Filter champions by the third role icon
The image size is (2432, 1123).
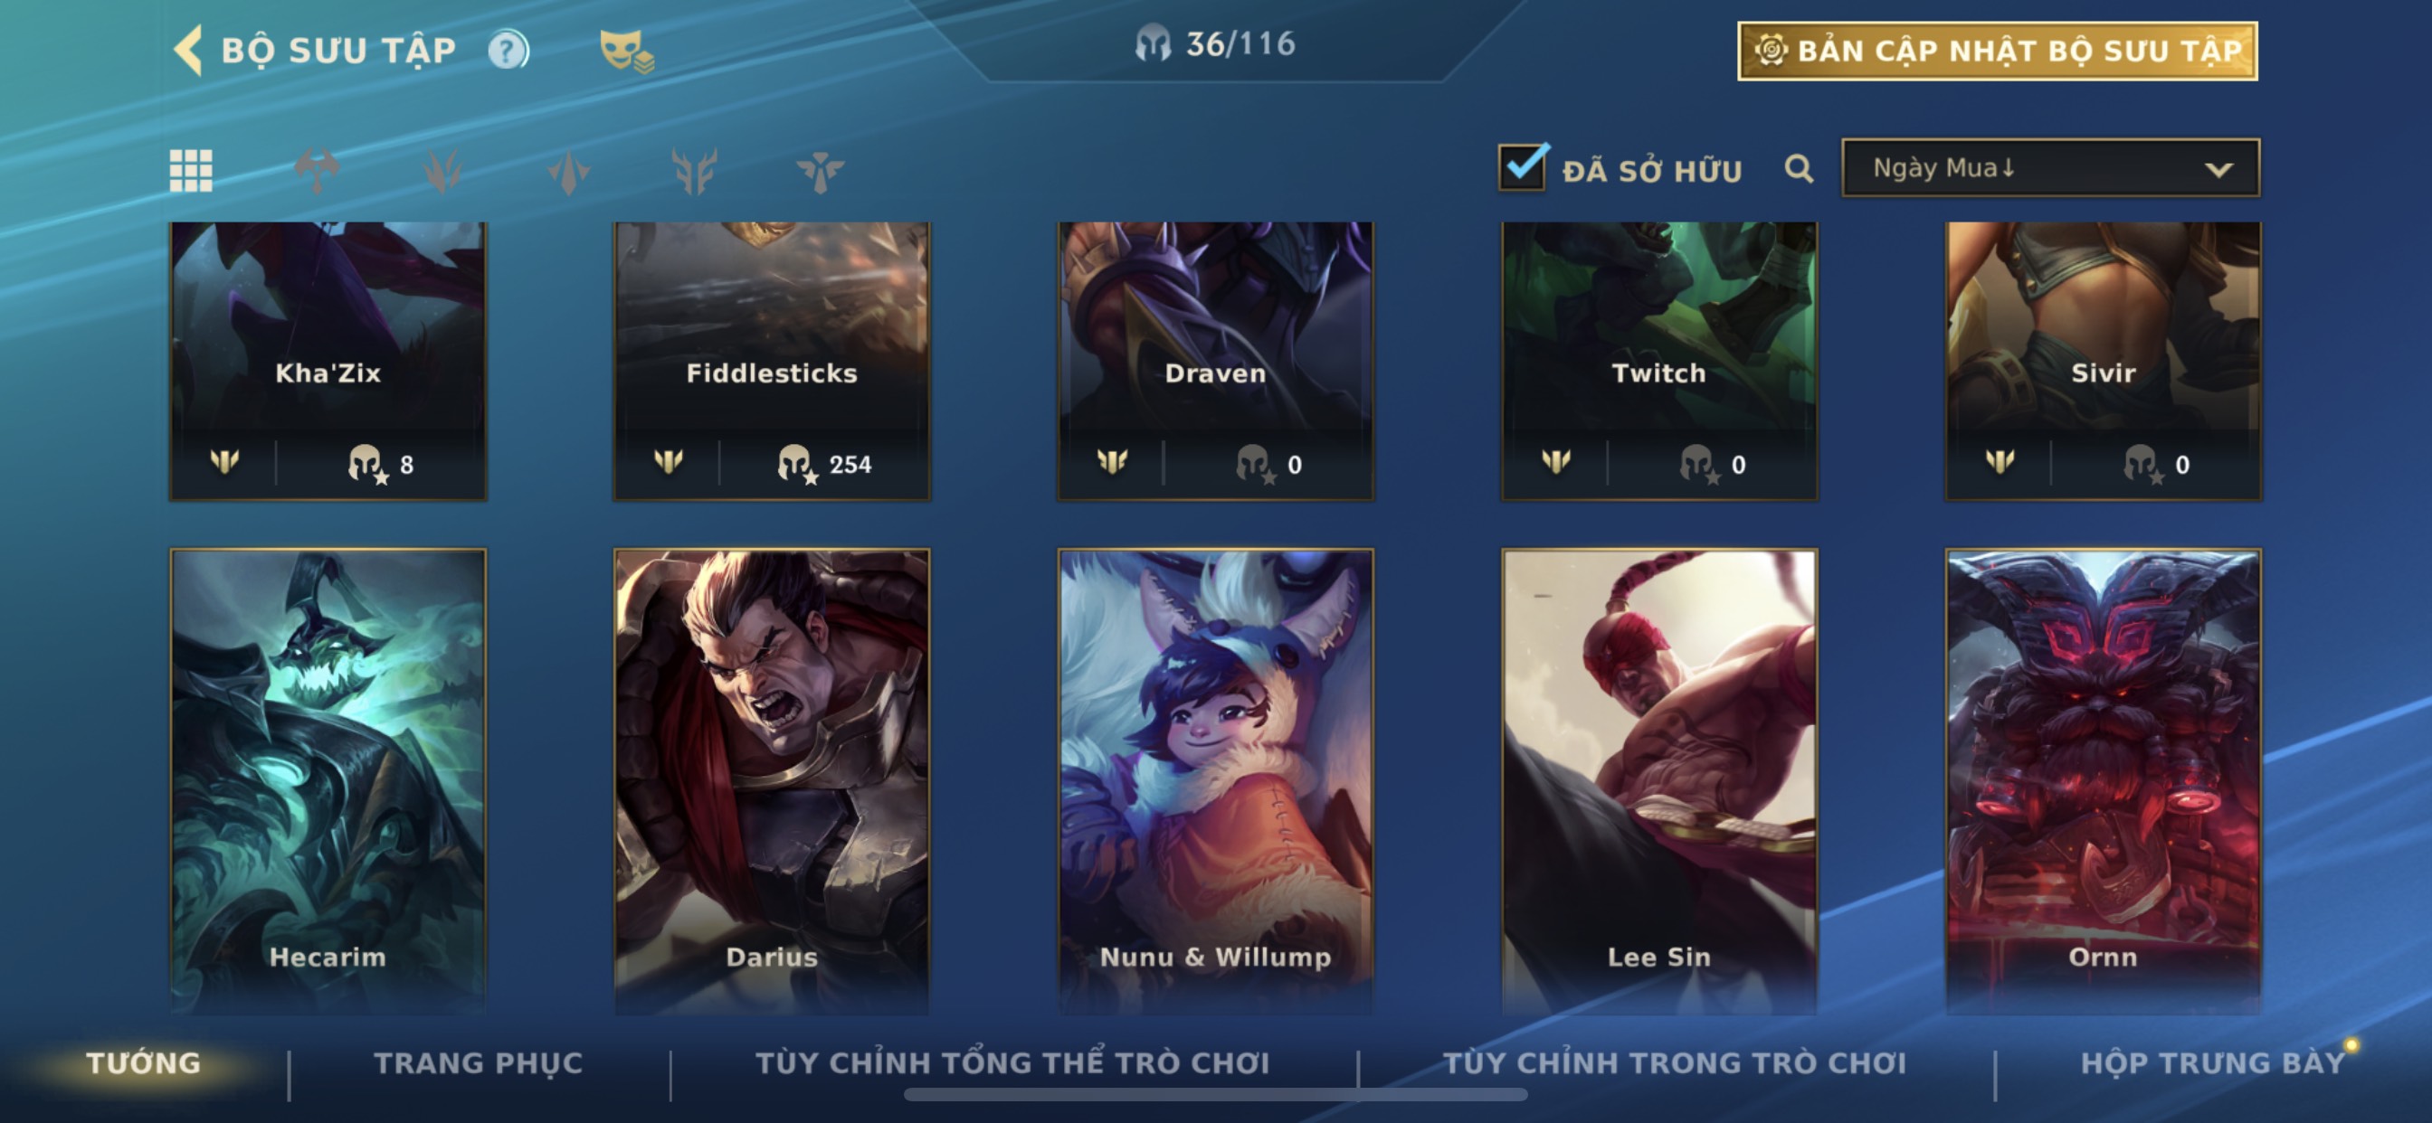(x=569, y=171)
